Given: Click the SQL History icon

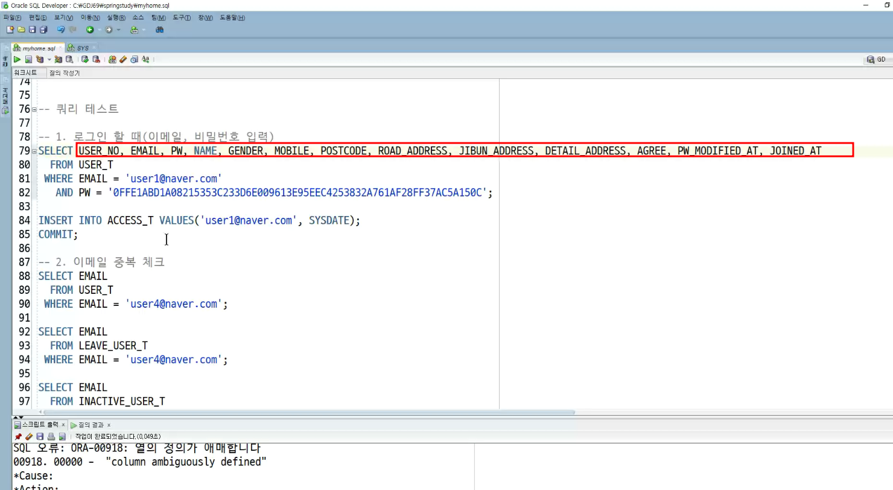Looking at the screenshot, I should tap(134, 59).
